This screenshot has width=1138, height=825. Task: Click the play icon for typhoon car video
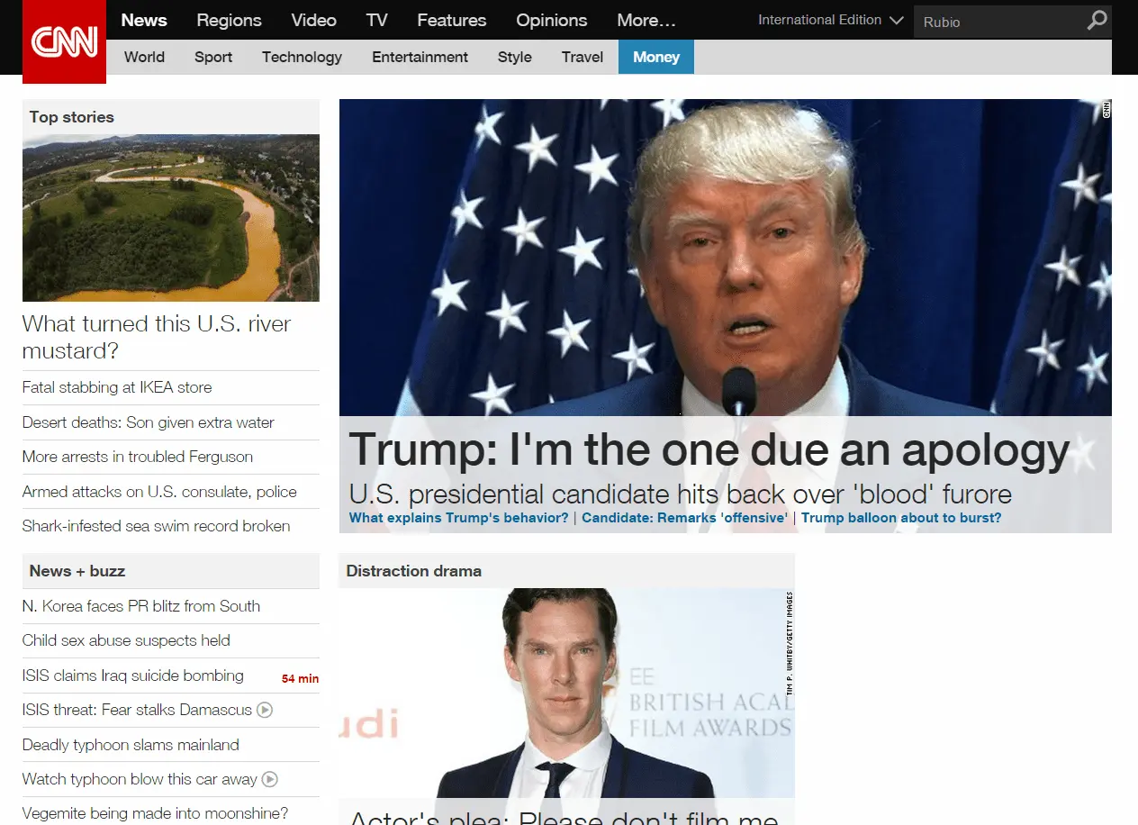click(x=269, y=779)
